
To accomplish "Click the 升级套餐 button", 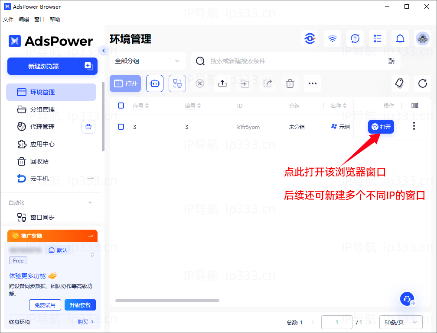I will (x=80, y=305).
